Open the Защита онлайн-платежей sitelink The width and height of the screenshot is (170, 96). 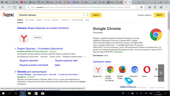coord(34,65)
